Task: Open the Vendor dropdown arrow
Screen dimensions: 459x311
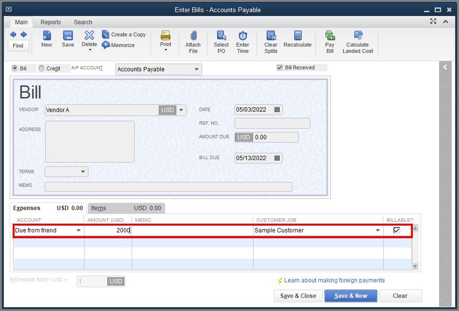Action: (x=181, y=110)
